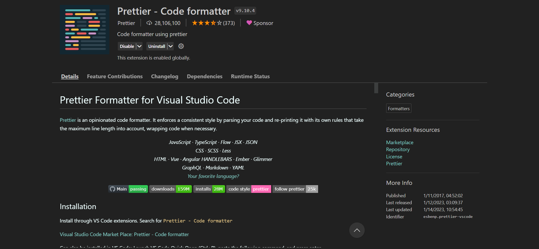Image resolution: width=539 pixels, height=249 pixels.
Task: Click the Prettier link in description paragraph
Action: 68,120
